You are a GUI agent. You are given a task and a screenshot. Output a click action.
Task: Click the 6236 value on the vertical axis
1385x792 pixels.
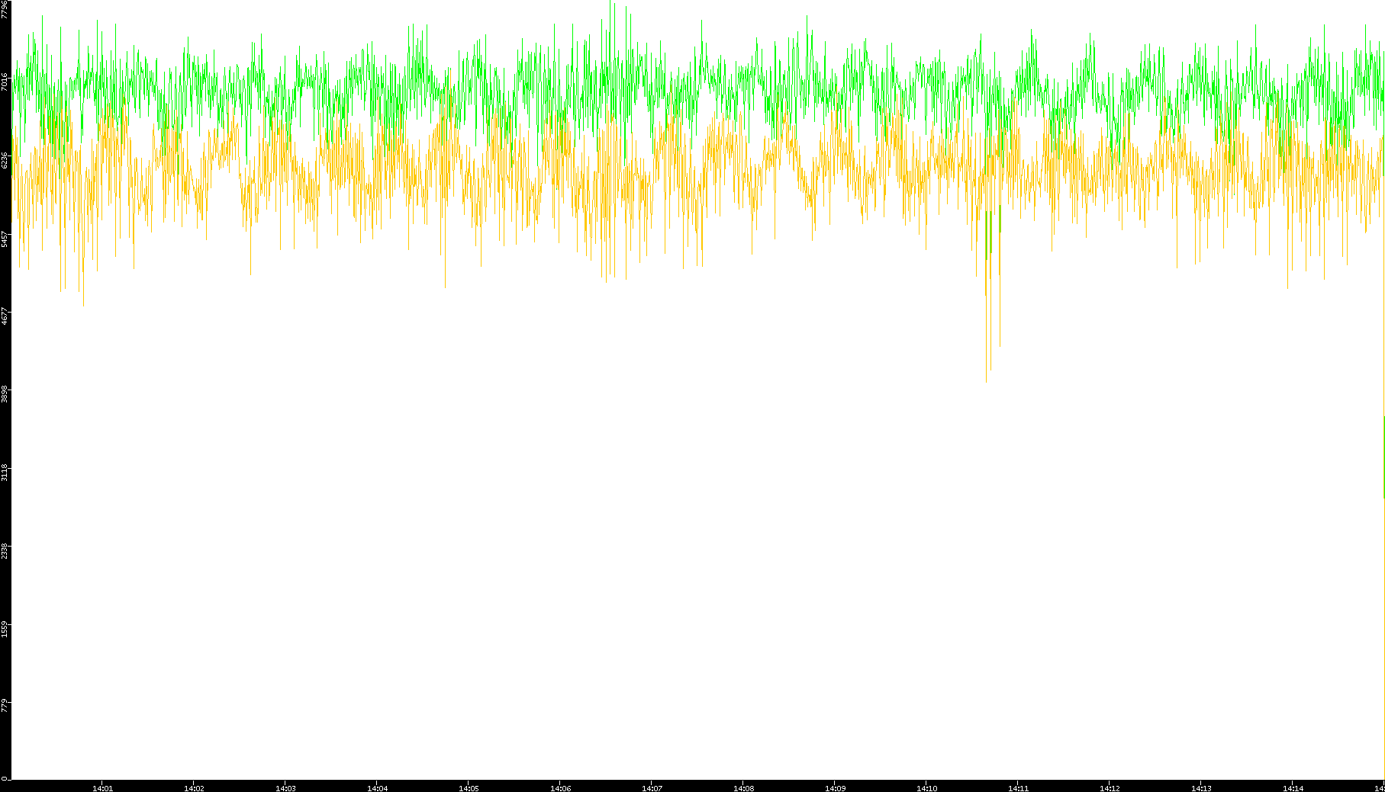click(x=5, y=160)
